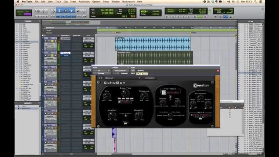Click the horizontal zoom out arrow
This screenshot has width=279, height=157.
pos(36,11)
